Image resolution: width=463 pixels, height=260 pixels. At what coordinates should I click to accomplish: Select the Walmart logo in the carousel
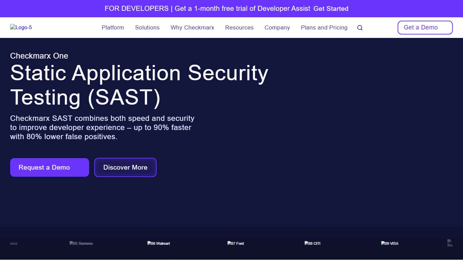click(158, 243)
